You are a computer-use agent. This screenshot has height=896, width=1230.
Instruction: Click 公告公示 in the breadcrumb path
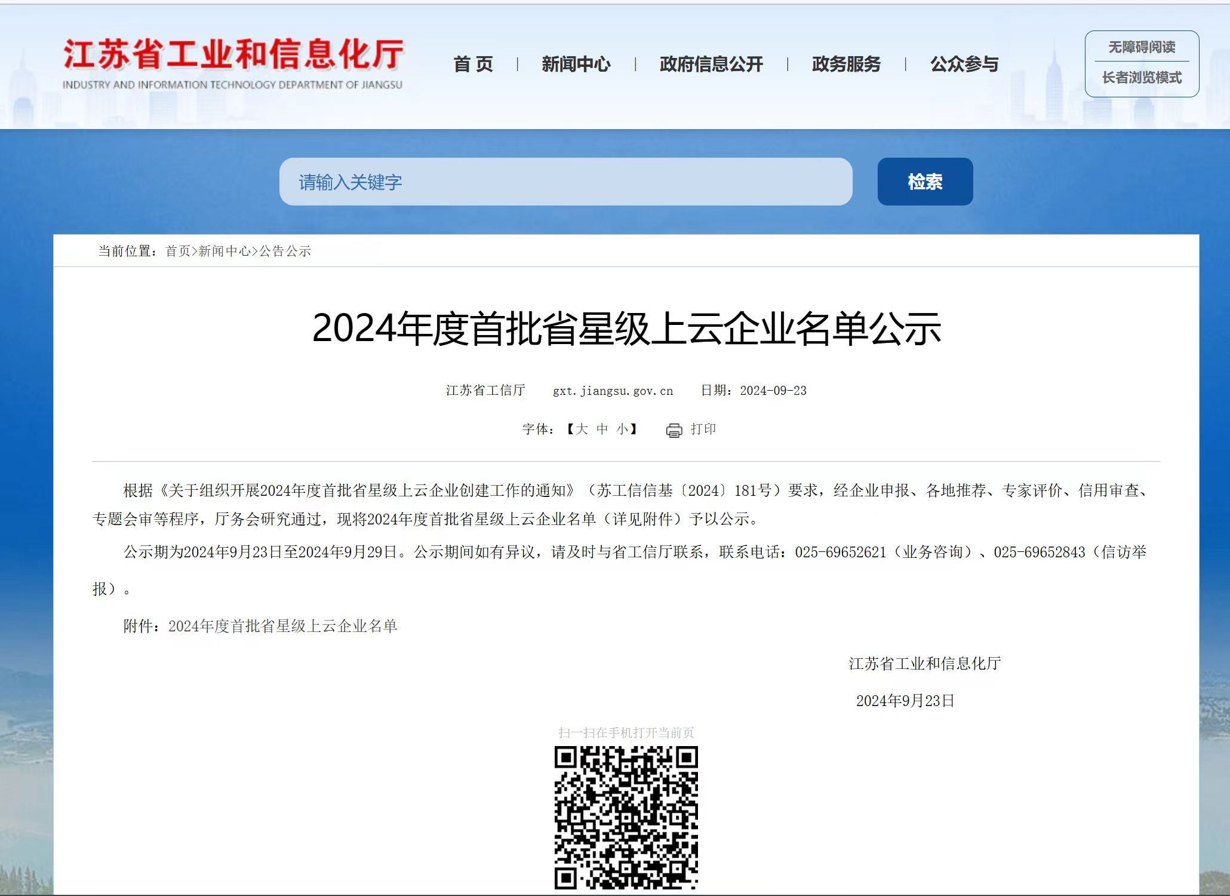(285, 251)
